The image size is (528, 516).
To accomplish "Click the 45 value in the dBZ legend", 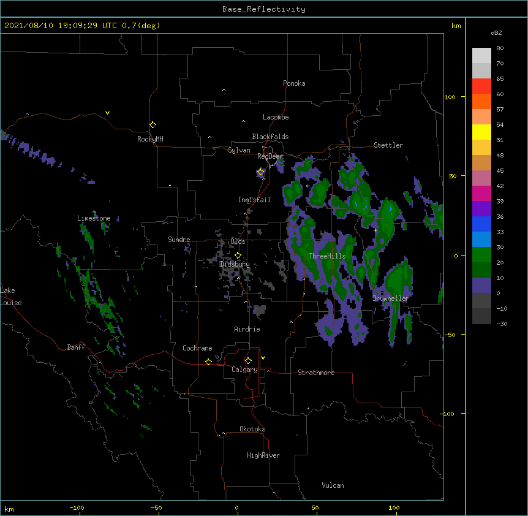I will [500, 170].
